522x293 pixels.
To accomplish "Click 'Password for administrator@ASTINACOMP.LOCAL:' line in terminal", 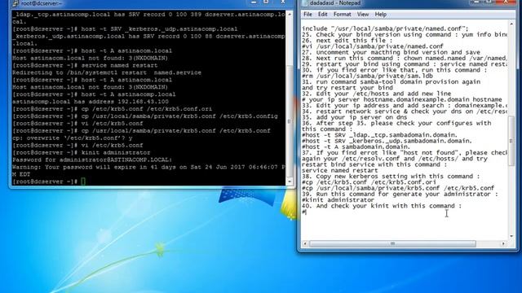I will tap(92, 160).
